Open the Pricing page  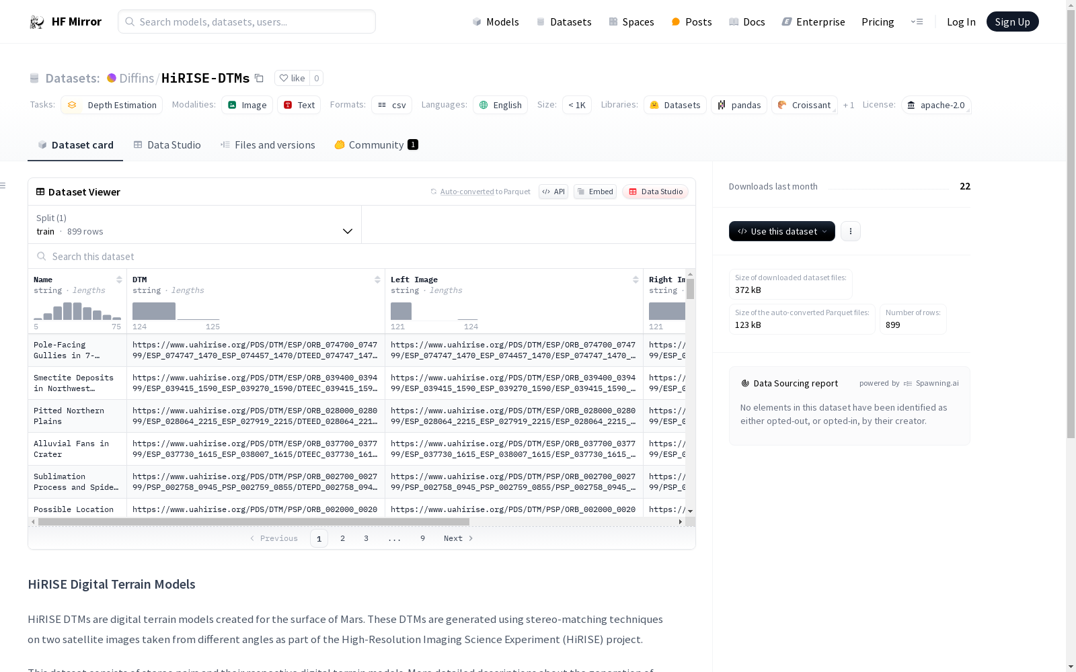(x=878, y=22)
